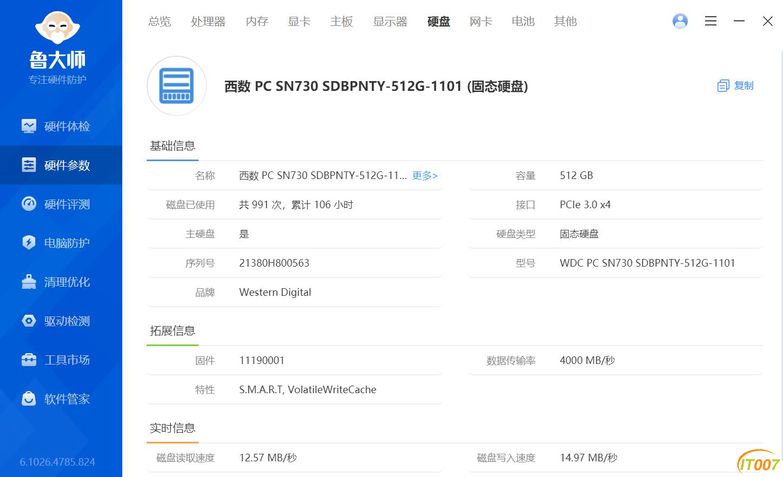Switch to the 处理器 tab

tap(208, 22)
